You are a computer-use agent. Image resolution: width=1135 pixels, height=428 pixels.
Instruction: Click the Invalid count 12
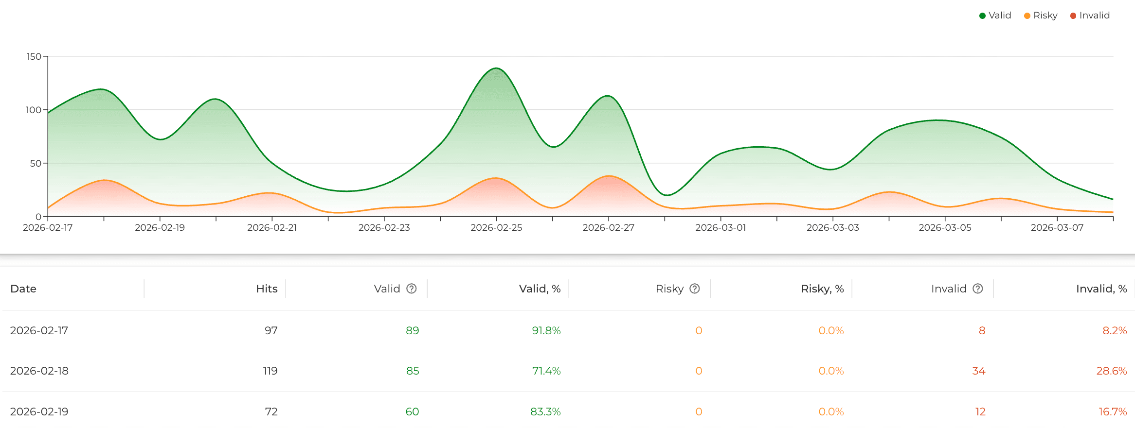pos(980,411)
